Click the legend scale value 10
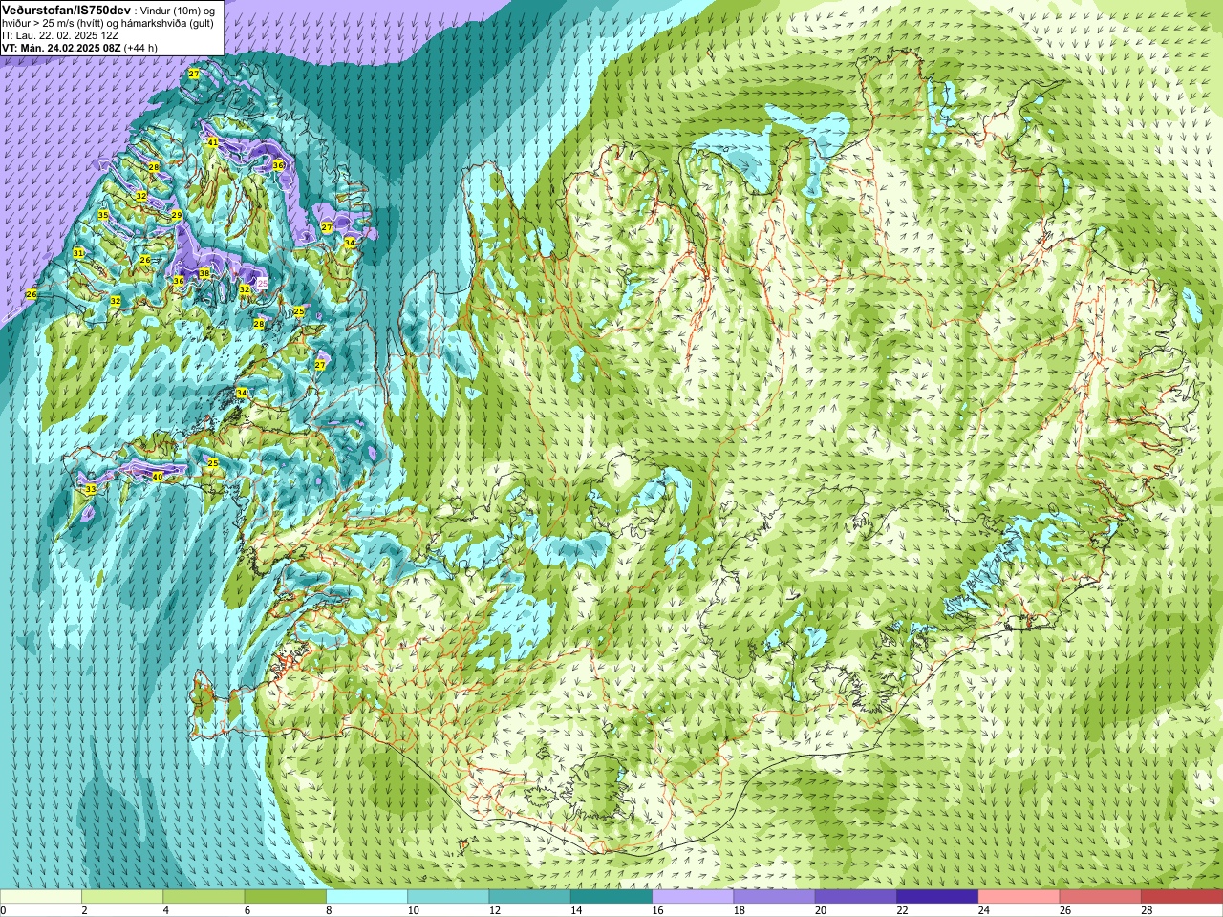The height and width of the screenshot is (917, 1223). [x=414, y=910]
